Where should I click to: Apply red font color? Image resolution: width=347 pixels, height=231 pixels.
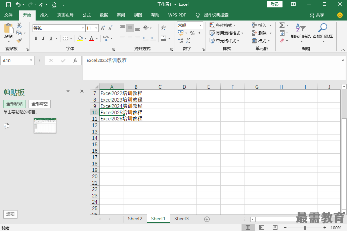(x=91, y=38)
